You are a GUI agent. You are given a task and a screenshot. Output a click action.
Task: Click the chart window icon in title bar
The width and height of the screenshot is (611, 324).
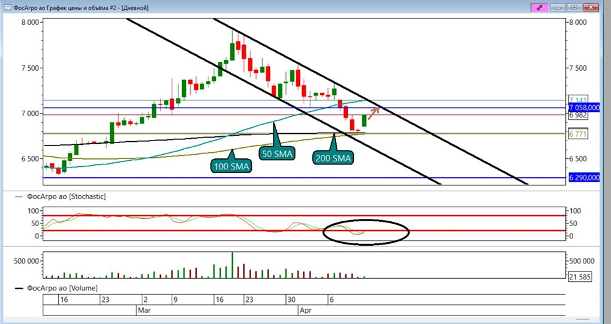pos(7,7)
